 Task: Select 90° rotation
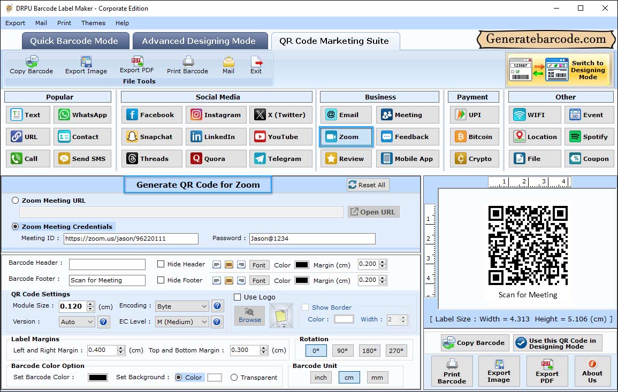pyautogui.click(x=342, y=351)
